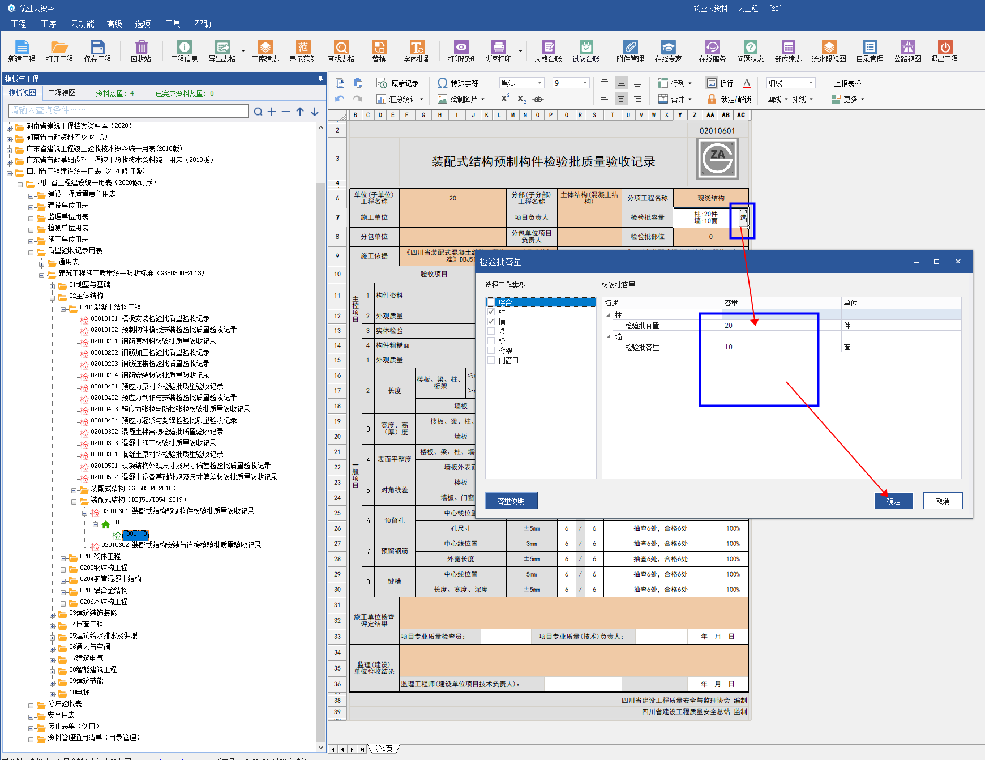
Task: Open the 云功能 menu
Action: coord(82,24)
